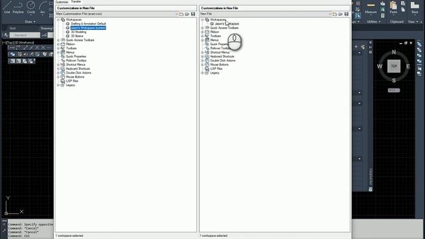The height and width of the screenshot is (239, 425).
Task: Switch to the Transfer tab
Action: point(76,1)
